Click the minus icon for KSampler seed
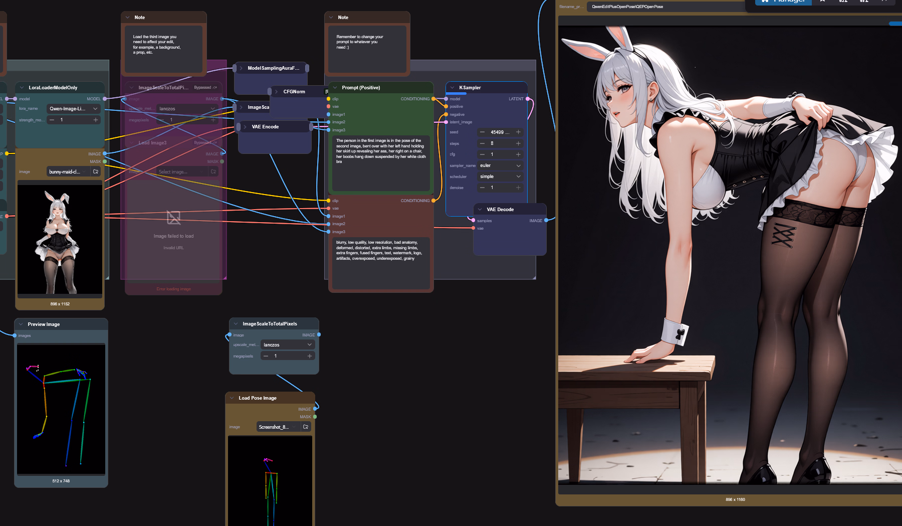 [482, 132]
